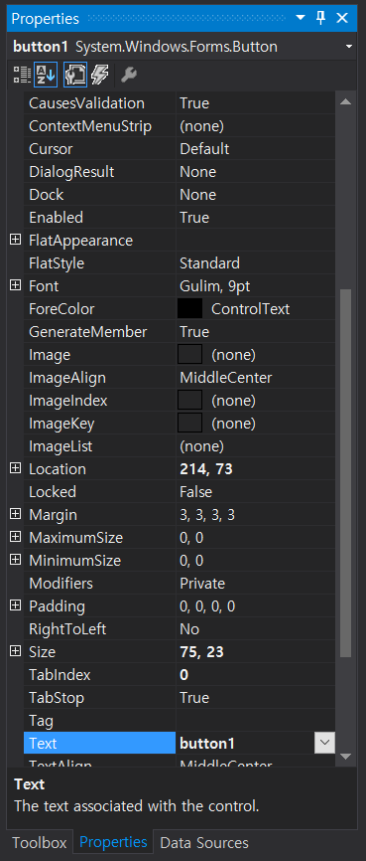Click the Property Pages wrench icon
Screen dimensions: 366x861
point(129,76)
